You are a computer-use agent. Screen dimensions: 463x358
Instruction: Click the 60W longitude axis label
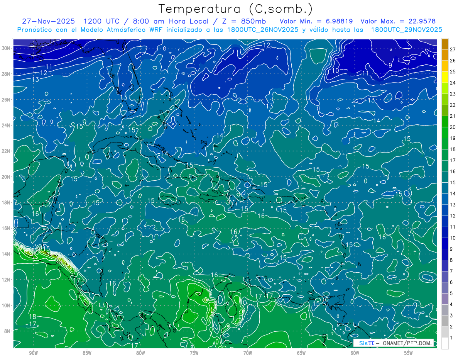(x=355, y=353)
